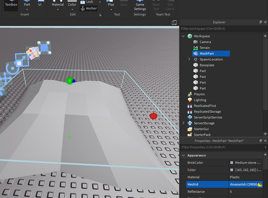Select the MeshPart item
The height and width of the screenshot is (198, 268).
point(211,54)
